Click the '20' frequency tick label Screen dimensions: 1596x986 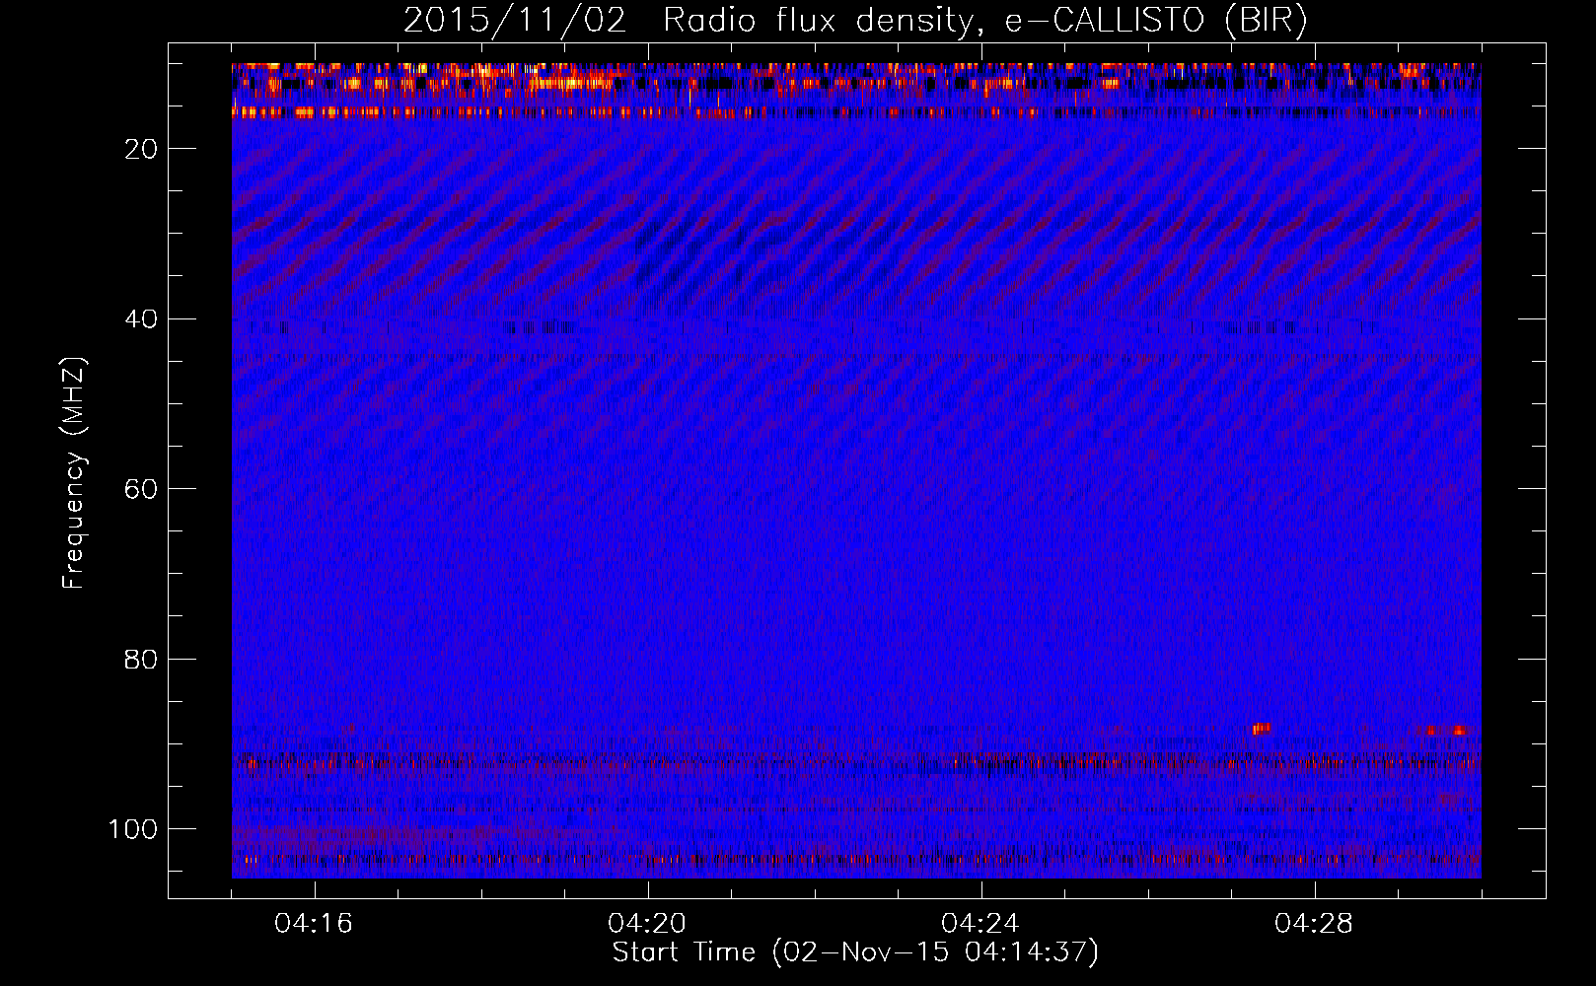(x=142, y=149)
